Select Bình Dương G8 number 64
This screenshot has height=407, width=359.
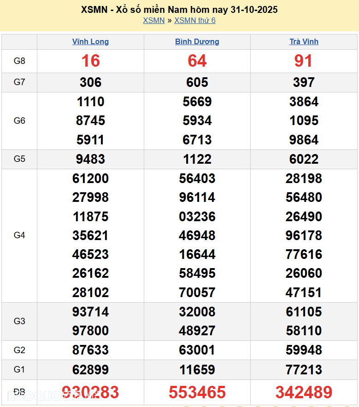point(197,61)
